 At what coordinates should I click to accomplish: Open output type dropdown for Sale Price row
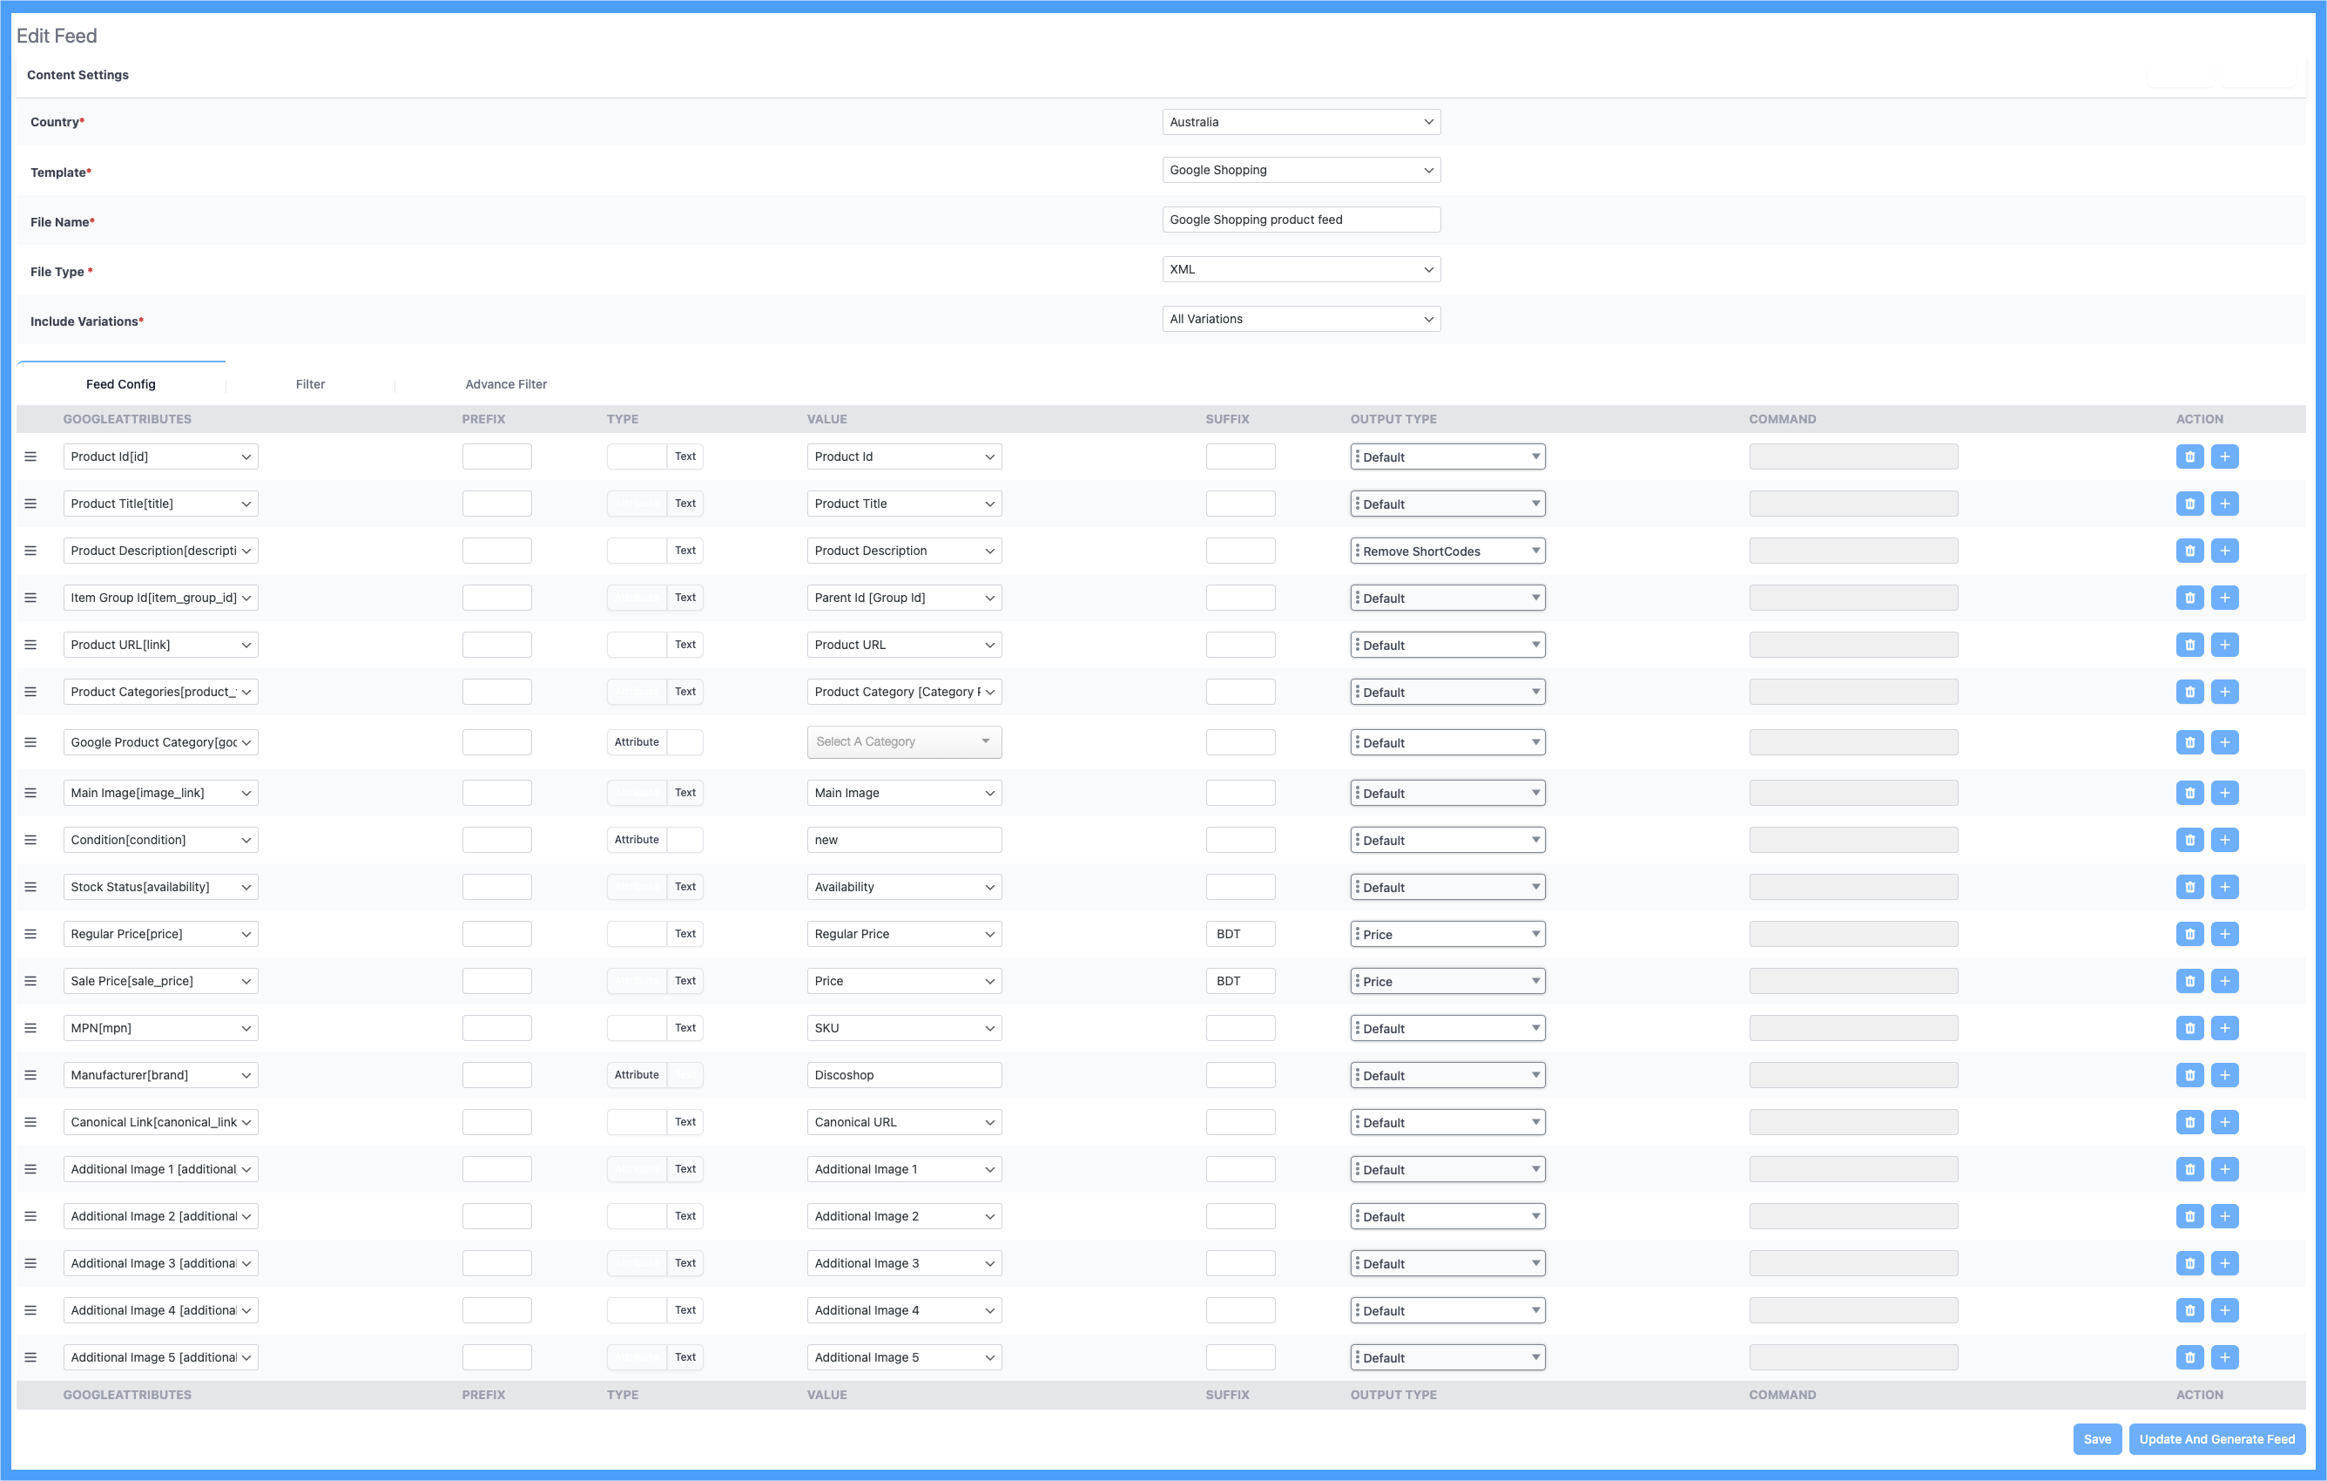1447,981
